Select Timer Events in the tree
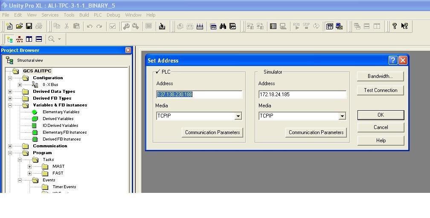The image size is (430, 218). [x=64, y=187]
